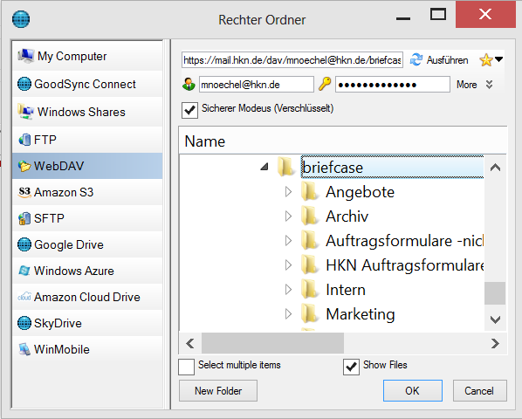Click the WebDAV folder icon
The width and height of the screenshot is (522, 419).
pyautogui.click(x=24, y=166)
